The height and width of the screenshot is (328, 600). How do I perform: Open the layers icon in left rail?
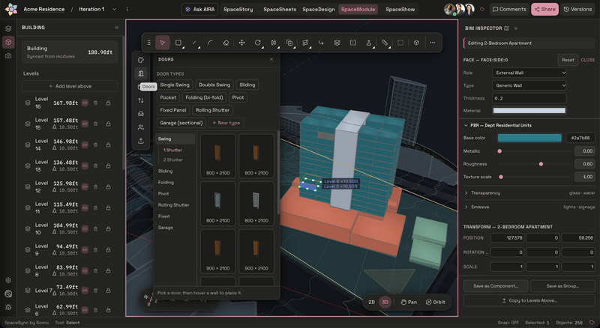pyautogui.click(x=8, y=28)
